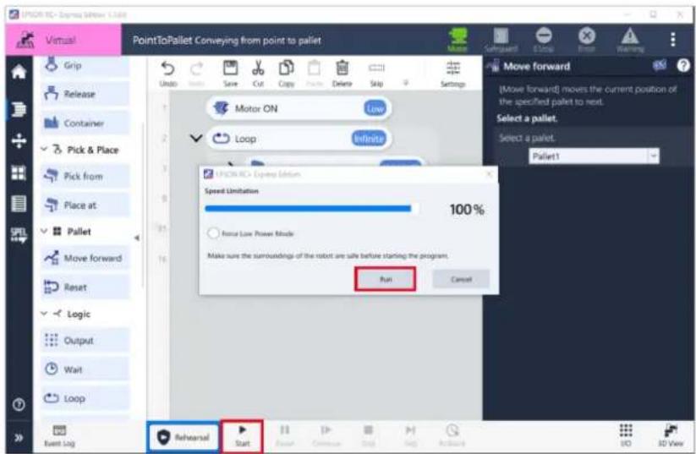Click the Redo toolbar icon
Image resolution: width=696 pixels, height=454 pixels.
pos(196,74)
